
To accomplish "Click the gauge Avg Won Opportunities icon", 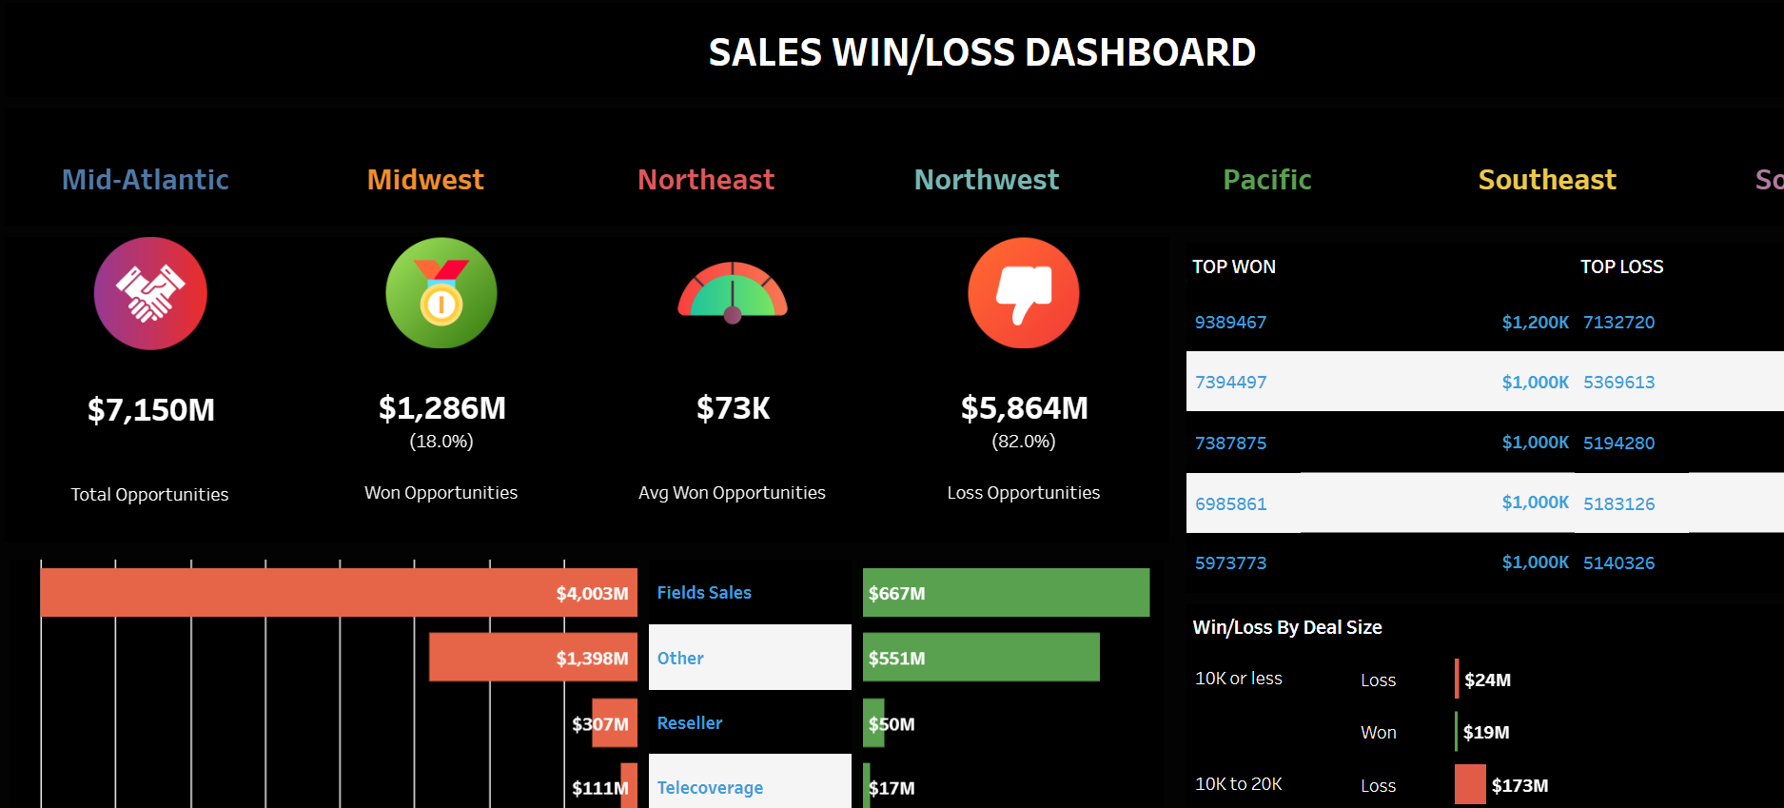I will pos(733,291).
